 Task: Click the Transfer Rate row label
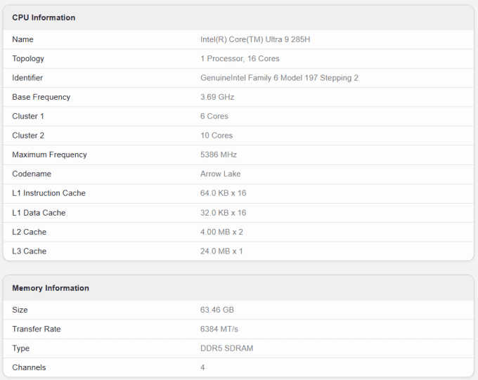click(37, 329)
